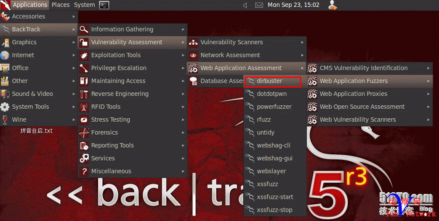Open the System menu
The height and width of the screenshot is (221, 439).
pyautogui.click(x=84, y=5)
